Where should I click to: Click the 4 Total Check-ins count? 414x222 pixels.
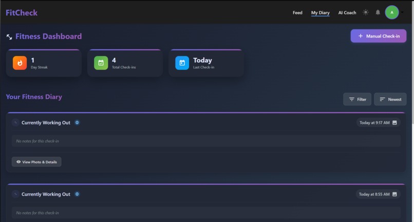click(x=114, y=60)
